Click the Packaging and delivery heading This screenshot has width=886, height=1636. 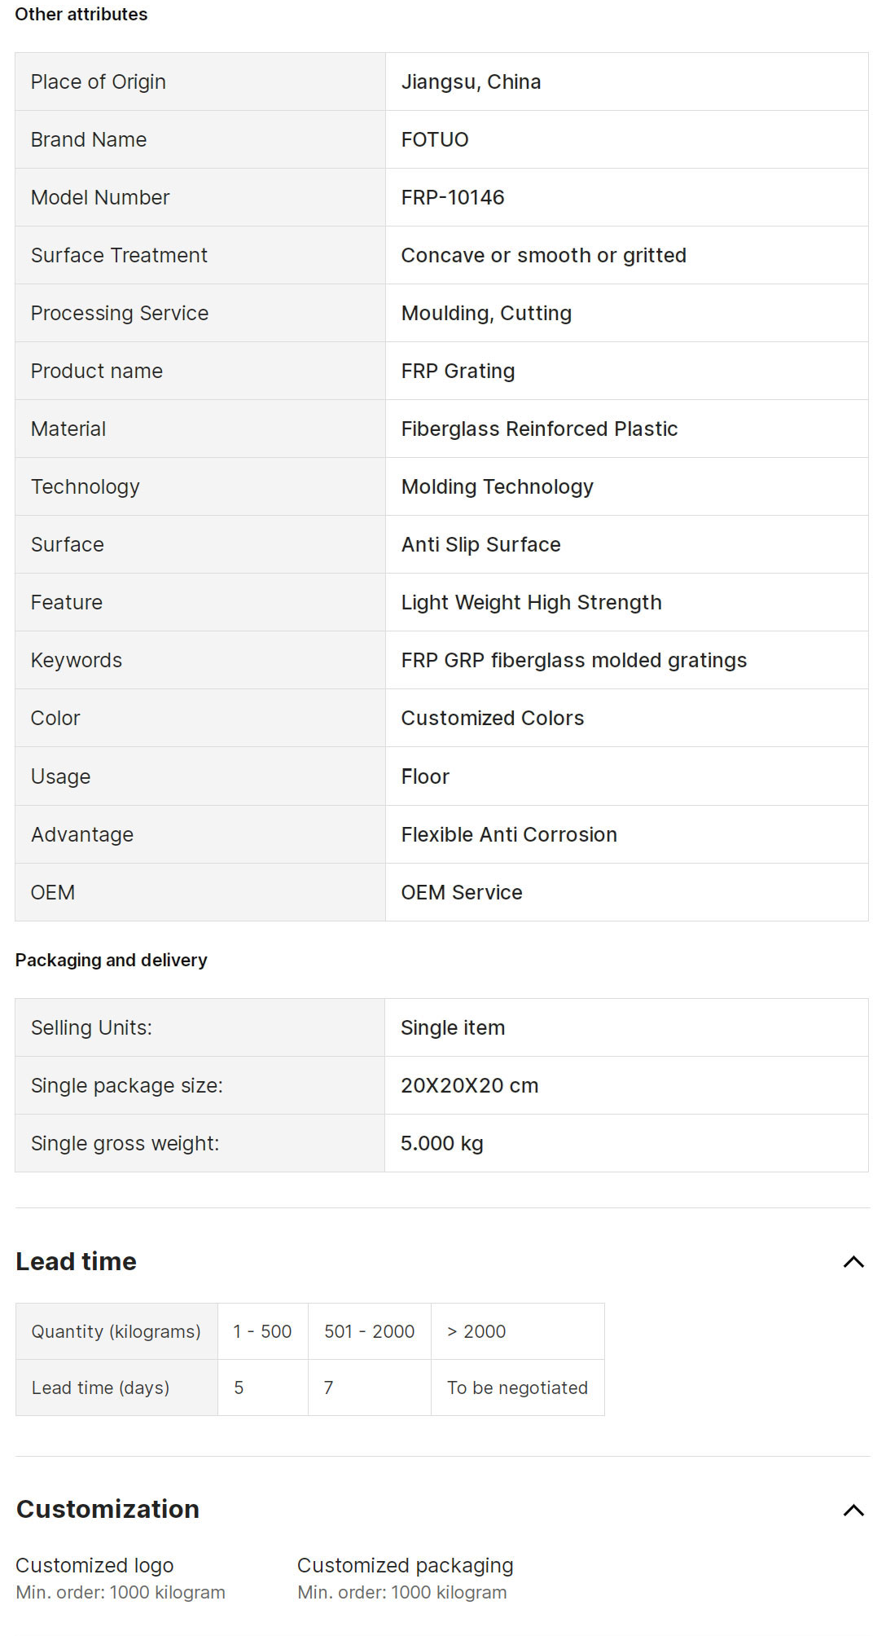[111, 961]
